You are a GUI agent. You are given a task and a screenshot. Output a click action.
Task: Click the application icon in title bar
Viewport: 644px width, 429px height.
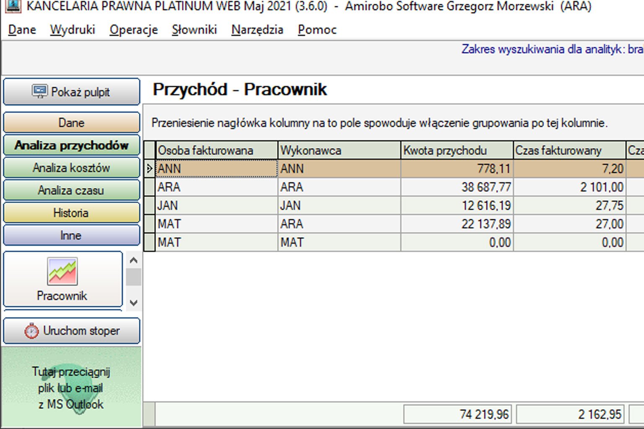[x=13, y=5]
